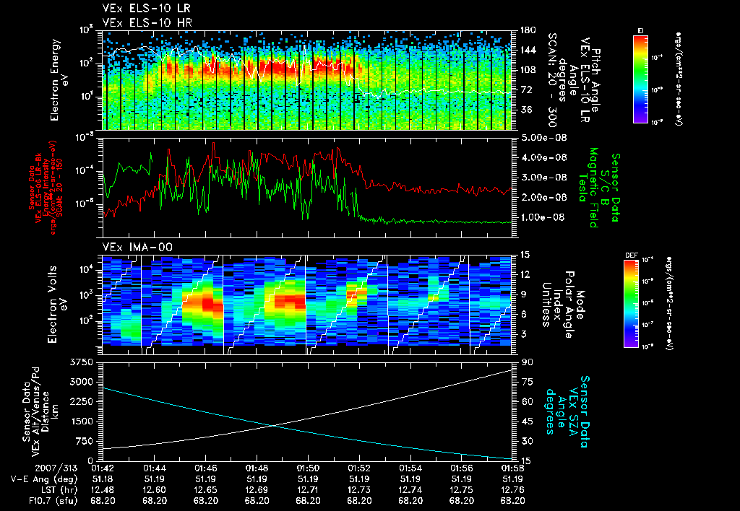
Task: Click the LST value 12.76
Action: [x=513, y=490]
